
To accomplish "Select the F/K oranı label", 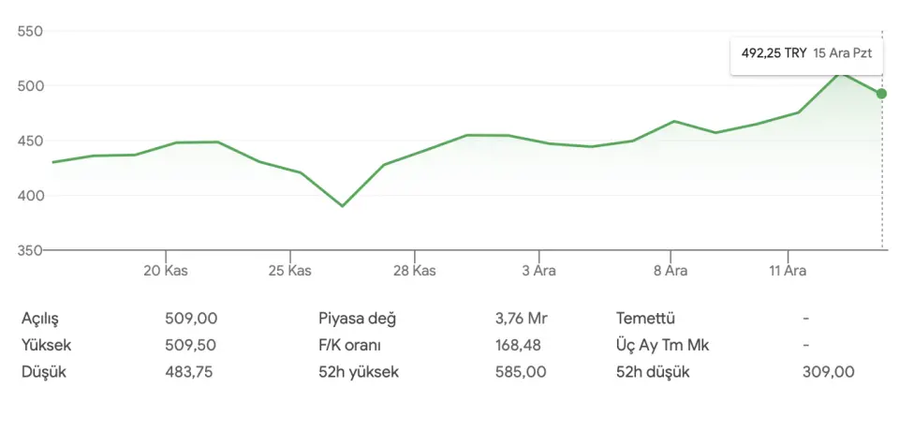I will pyautogui.click(x=352, y=345).
